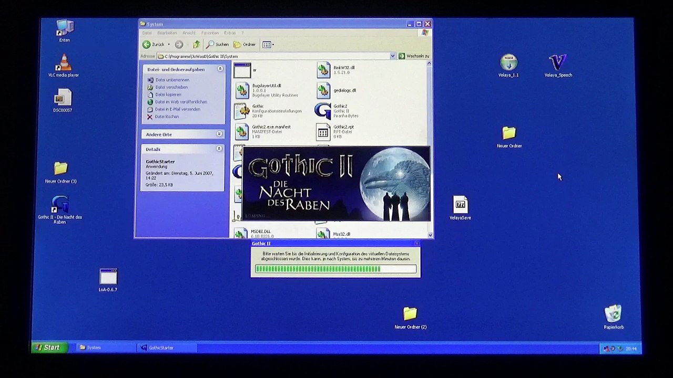Click 'Datei löschen' task link
Image resolution: width=673 pixels, height=378 pixels.
[x=167, y=117]
